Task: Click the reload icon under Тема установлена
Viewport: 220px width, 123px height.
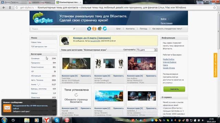Action: [x=76, y=95]
